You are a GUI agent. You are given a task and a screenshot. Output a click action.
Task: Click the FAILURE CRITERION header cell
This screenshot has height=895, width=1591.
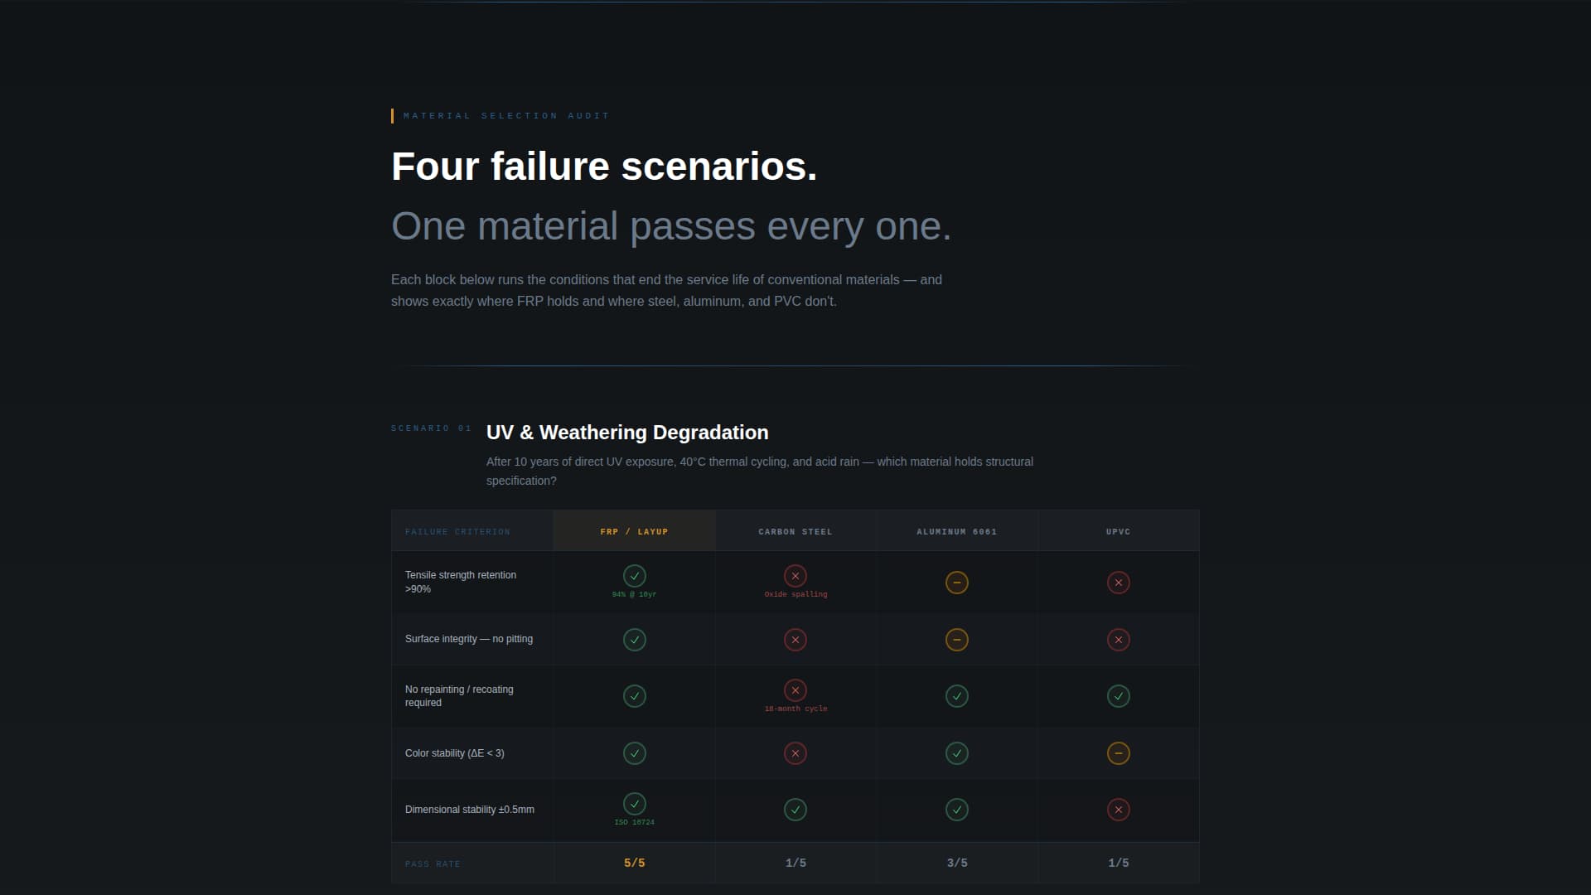tap(457, 532)
